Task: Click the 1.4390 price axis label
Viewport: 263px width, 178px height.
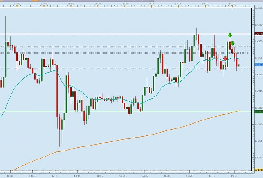Action: 259,8
